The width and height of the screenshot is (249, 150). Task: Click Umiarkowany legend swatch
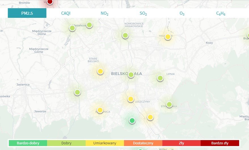[105, 143]
